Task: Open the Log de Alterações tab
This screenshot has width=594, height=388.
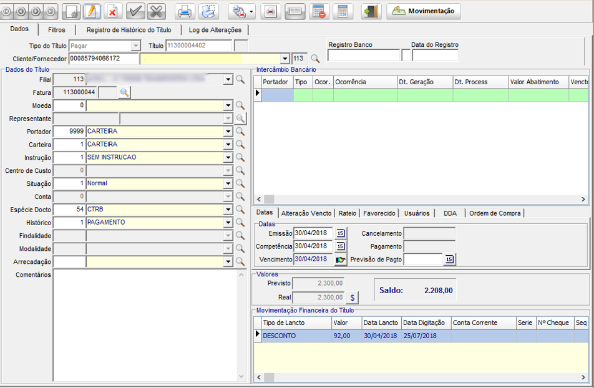Action: coord(215,29)
